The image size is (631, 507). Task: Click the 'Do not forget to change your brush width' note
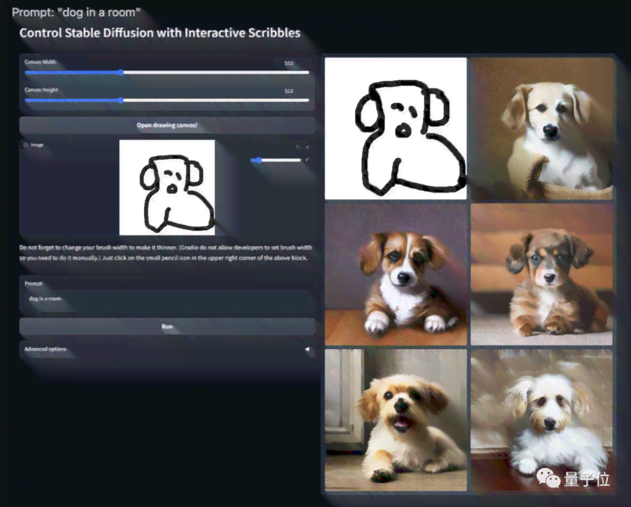166,253
